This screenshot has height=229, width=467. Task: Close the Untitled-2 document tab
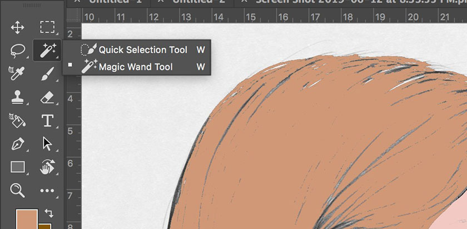[161, 2]
